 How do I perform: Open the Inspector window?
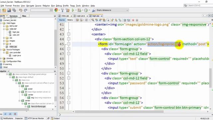pos(19,118)
